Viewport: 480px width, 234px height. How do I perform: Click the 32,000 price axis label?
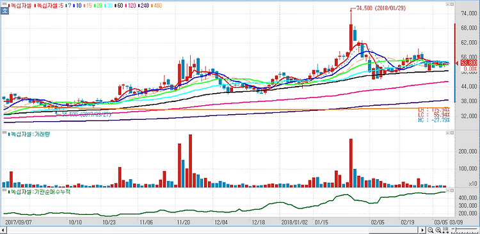tap(469, 116)
